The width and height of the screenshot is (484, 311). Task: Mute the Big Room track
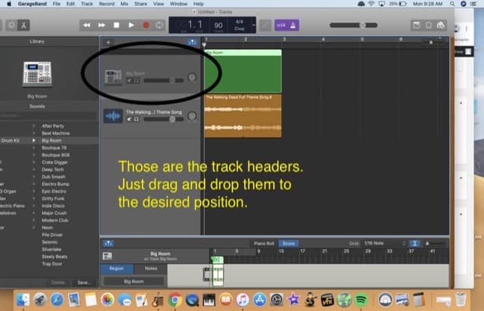pyautogui.click(x=129, y=81)
